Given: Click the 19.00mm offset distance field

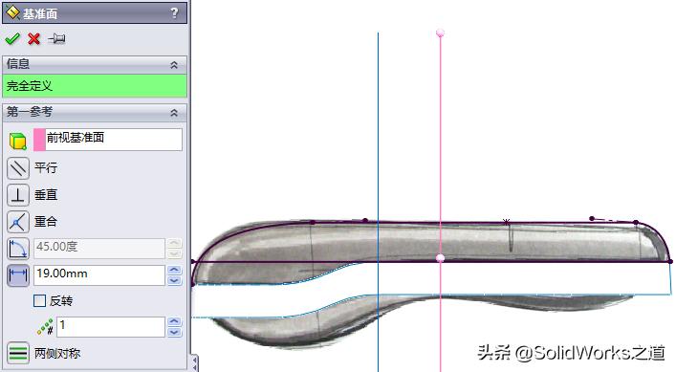Looking at the screenshot, I should point(99,275).
